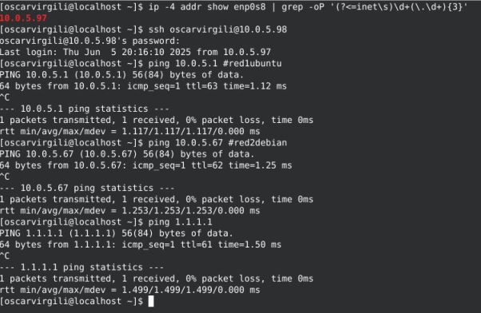Click the 10.0.5.1 ping statistics separator line
Screen dimensions: 481x313
click(x=85, y=109)
